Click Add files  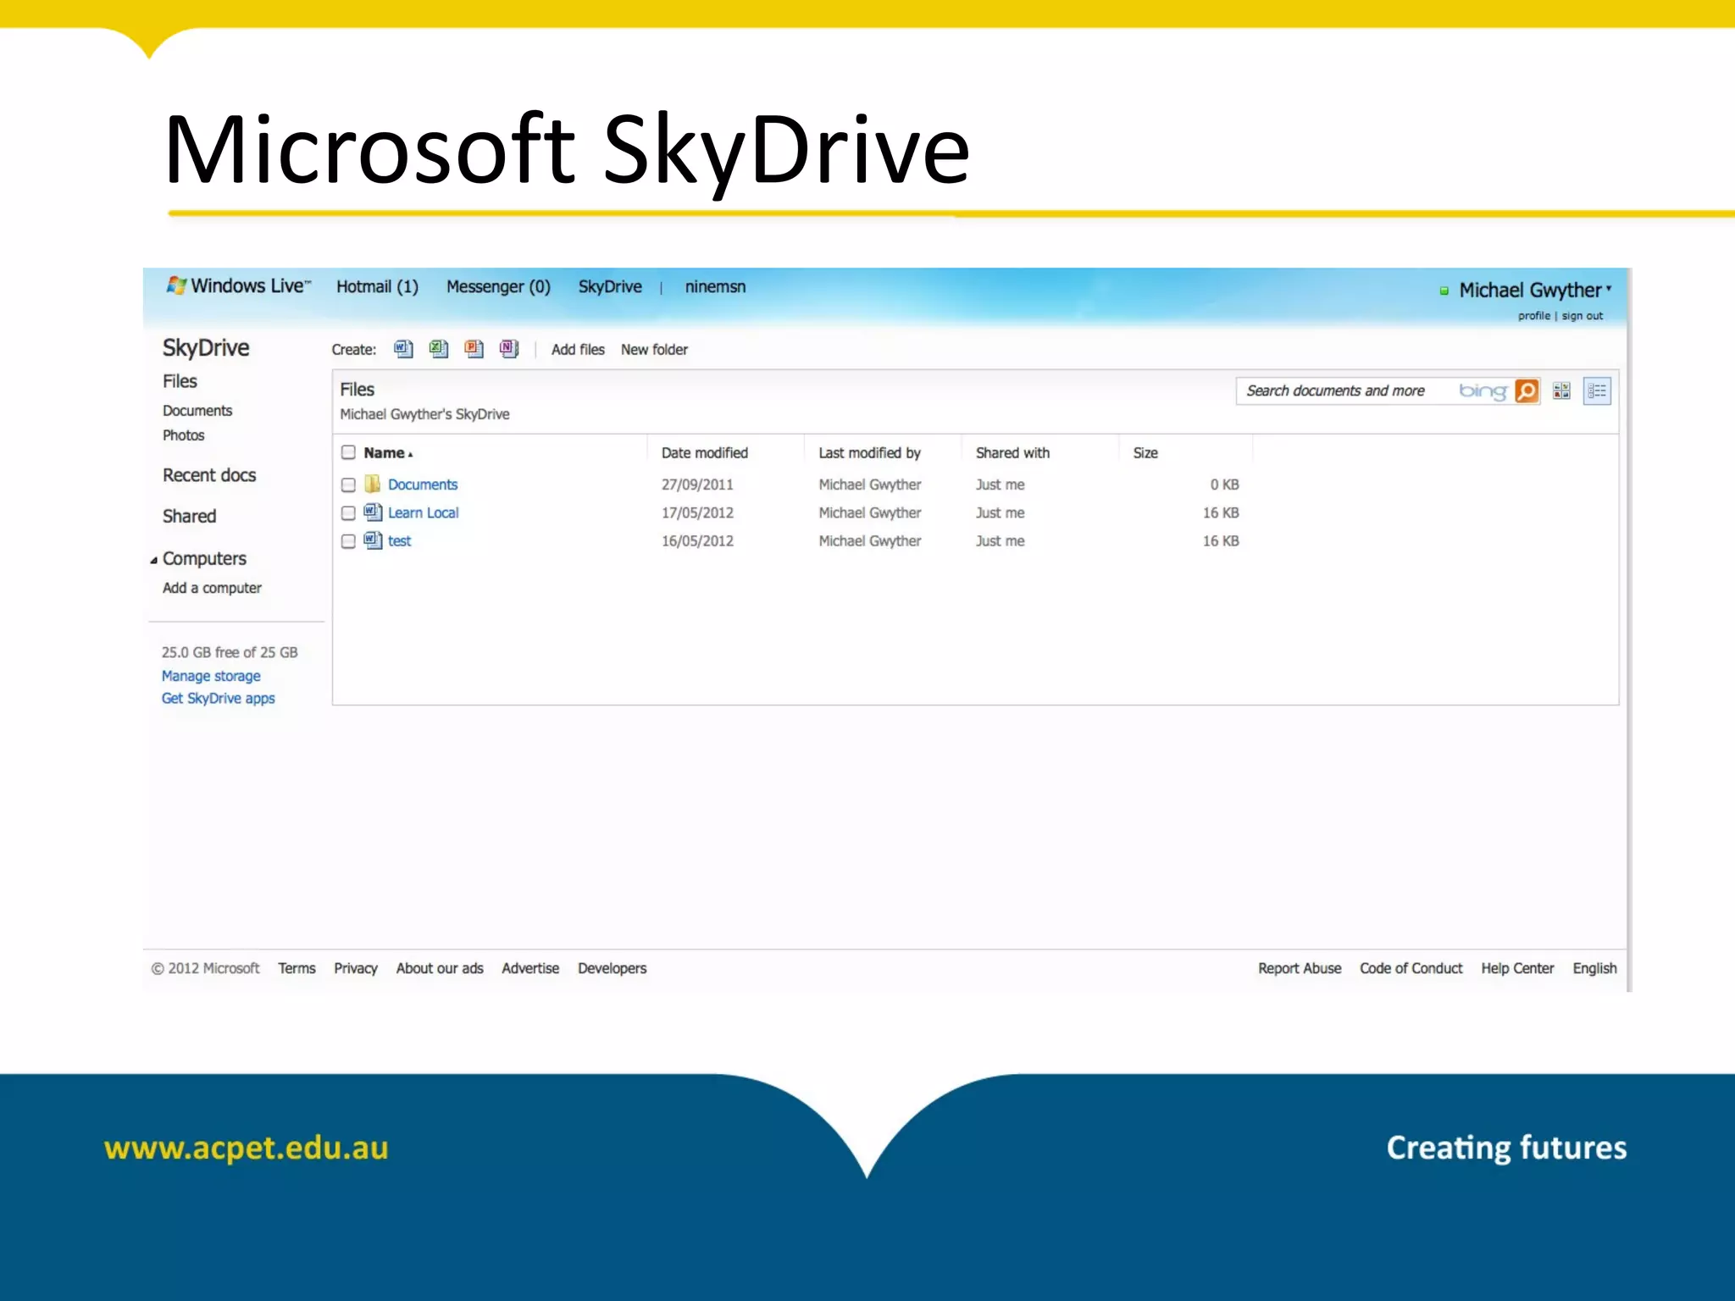pyautogui.click(x=578, y=350)
